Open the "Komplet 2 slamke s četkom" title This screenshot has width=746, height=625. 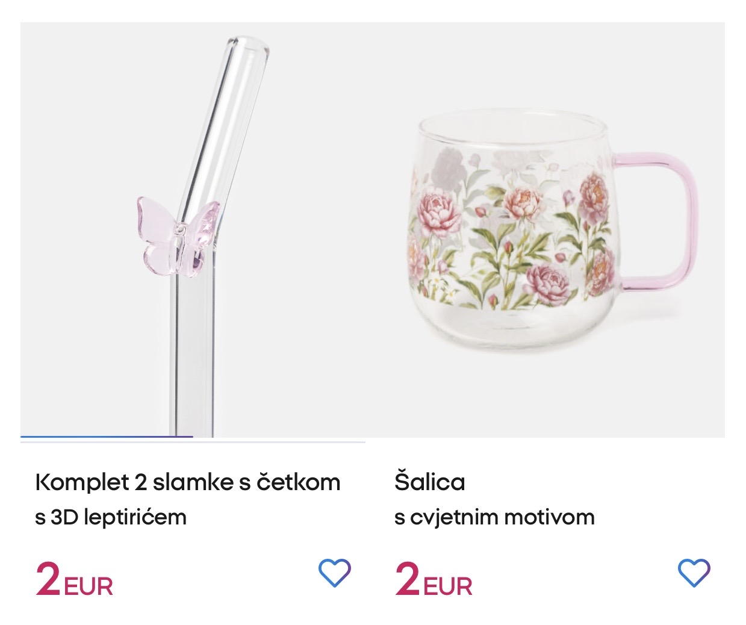[188, 482]
